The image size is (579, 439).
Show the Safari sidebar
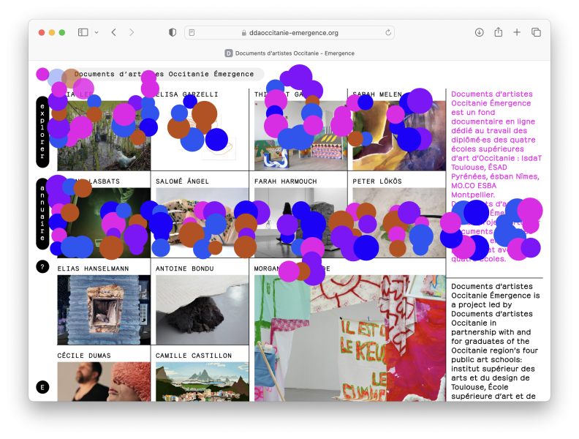click(83, 32)
